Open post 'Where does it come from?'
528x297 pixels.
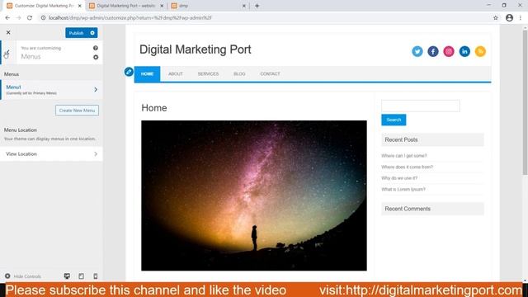407,167
